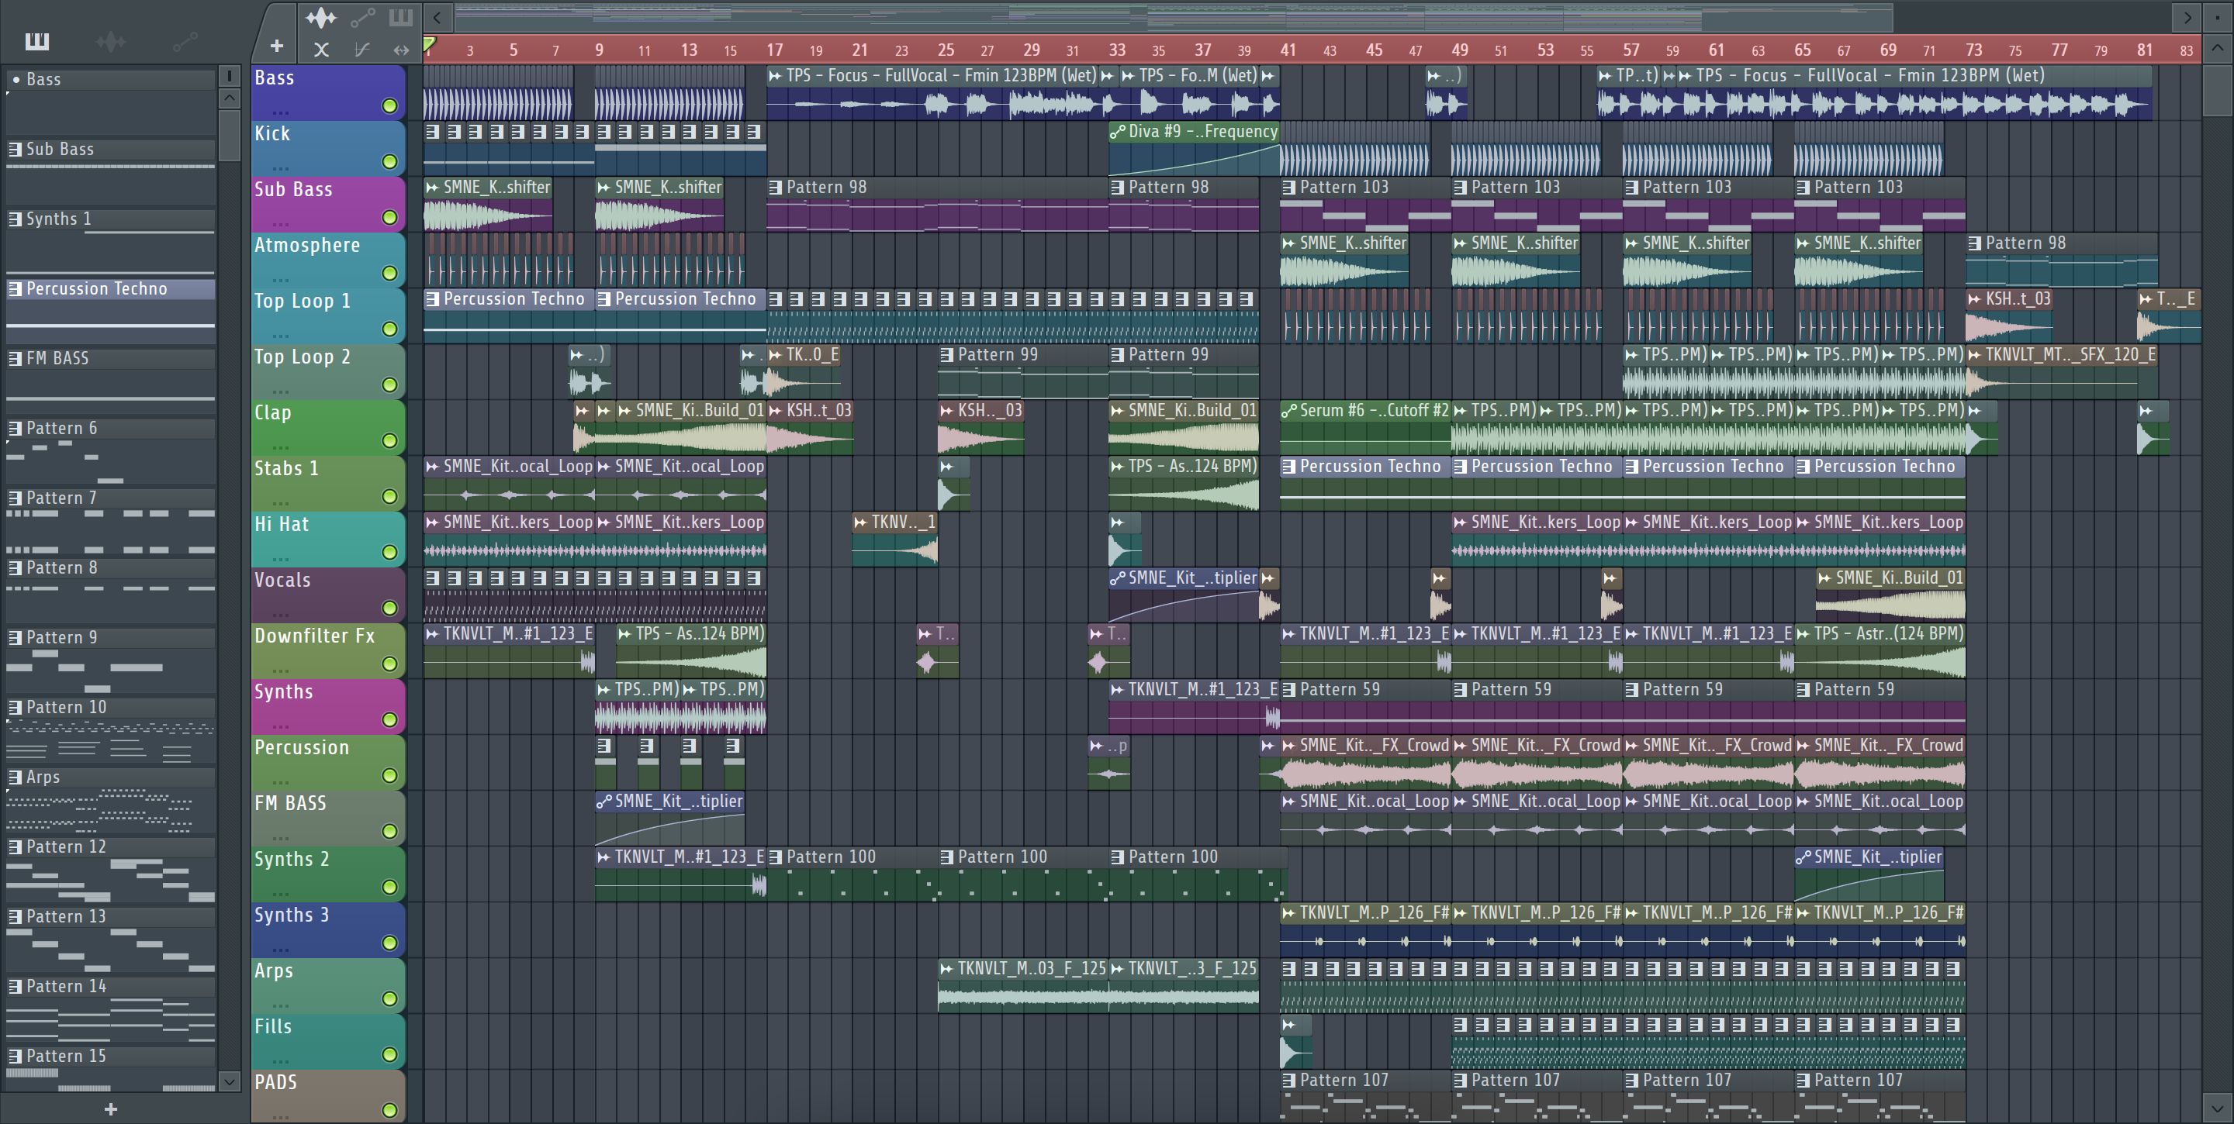Image resolution: width=2234 pixels, height=1124 pixels.
Task: Show automation clips in the picker panel
Action: [185, 41]
